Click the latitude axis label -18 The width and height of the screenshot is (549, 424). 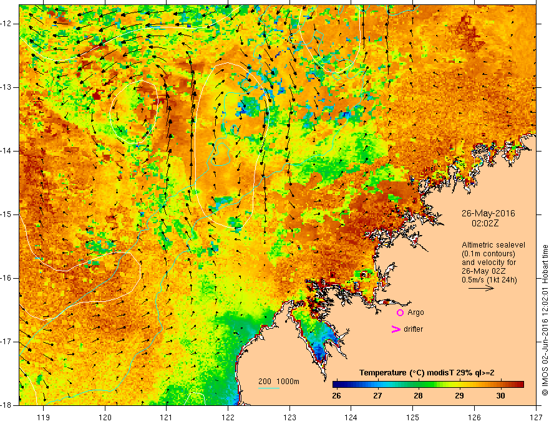[6, 405]
